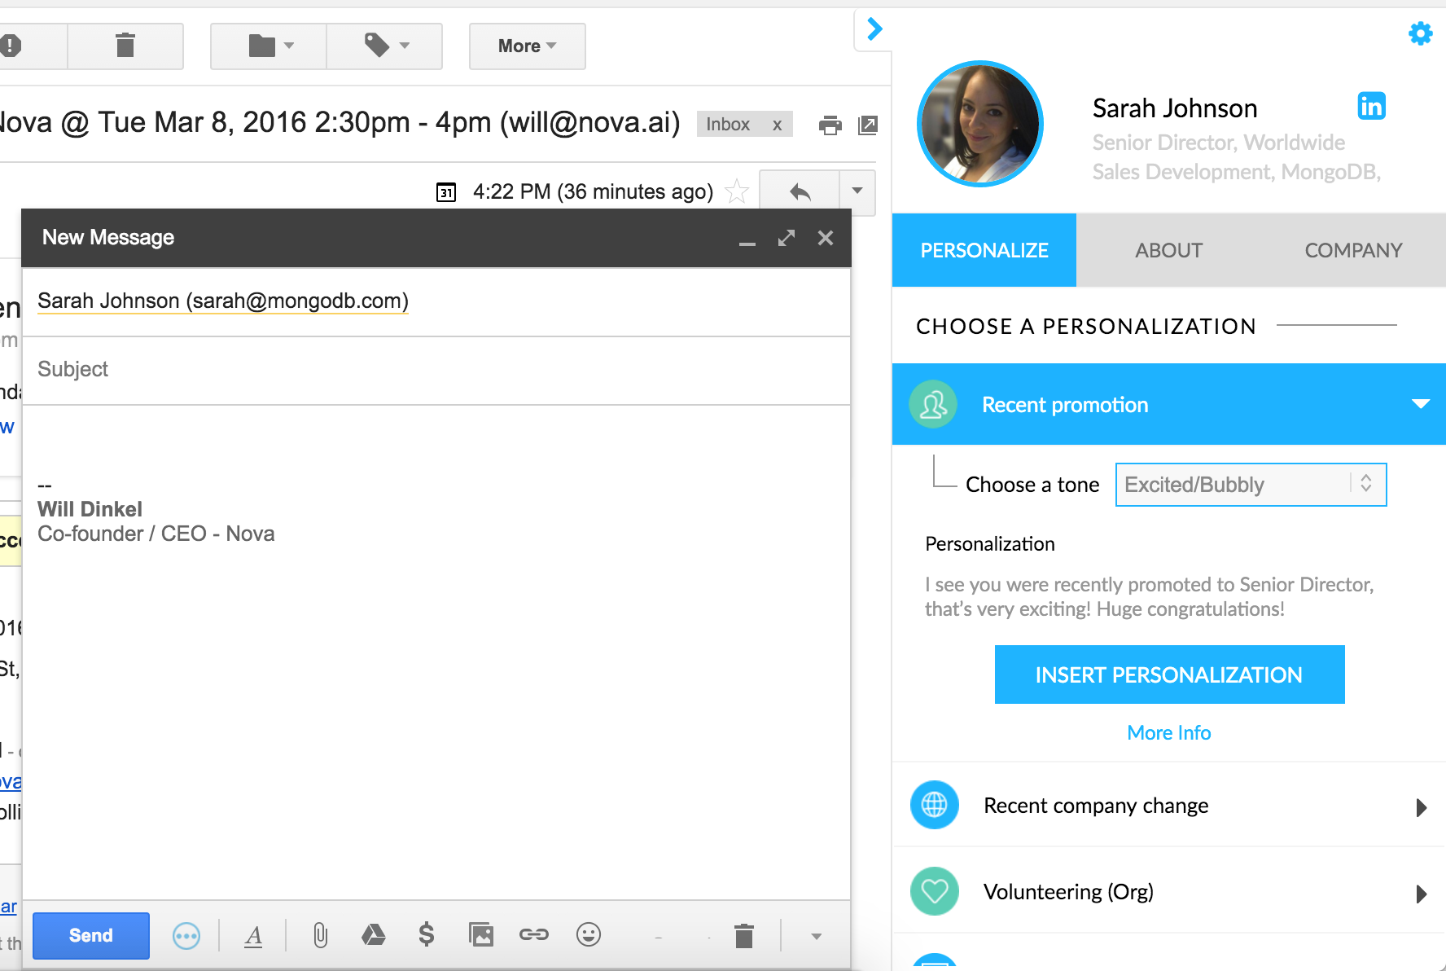Click the reply arrow button

(x=800, y=192)
